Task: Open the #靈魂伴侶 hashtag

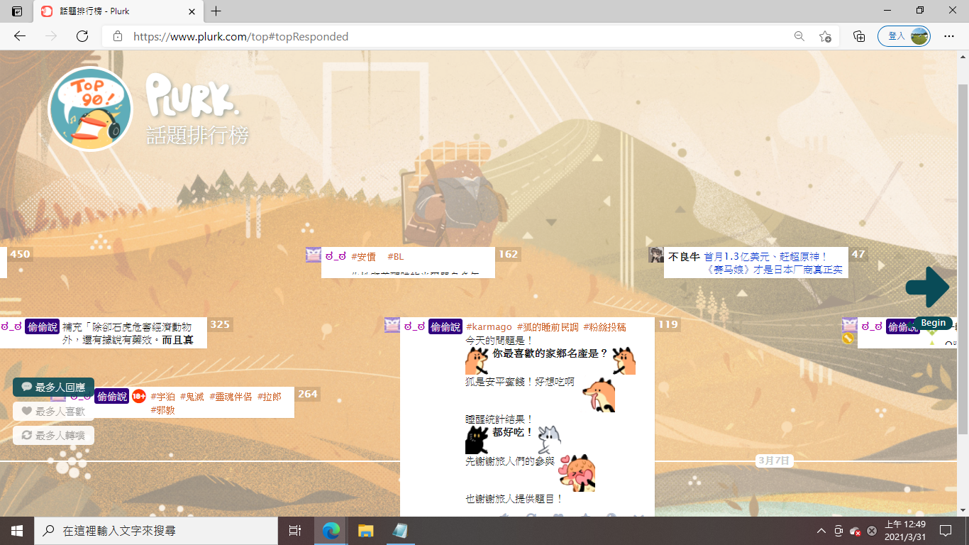Action: 231,396
